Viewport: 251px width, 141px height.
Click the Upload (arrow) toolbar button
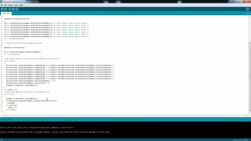(x=6, y=9)
